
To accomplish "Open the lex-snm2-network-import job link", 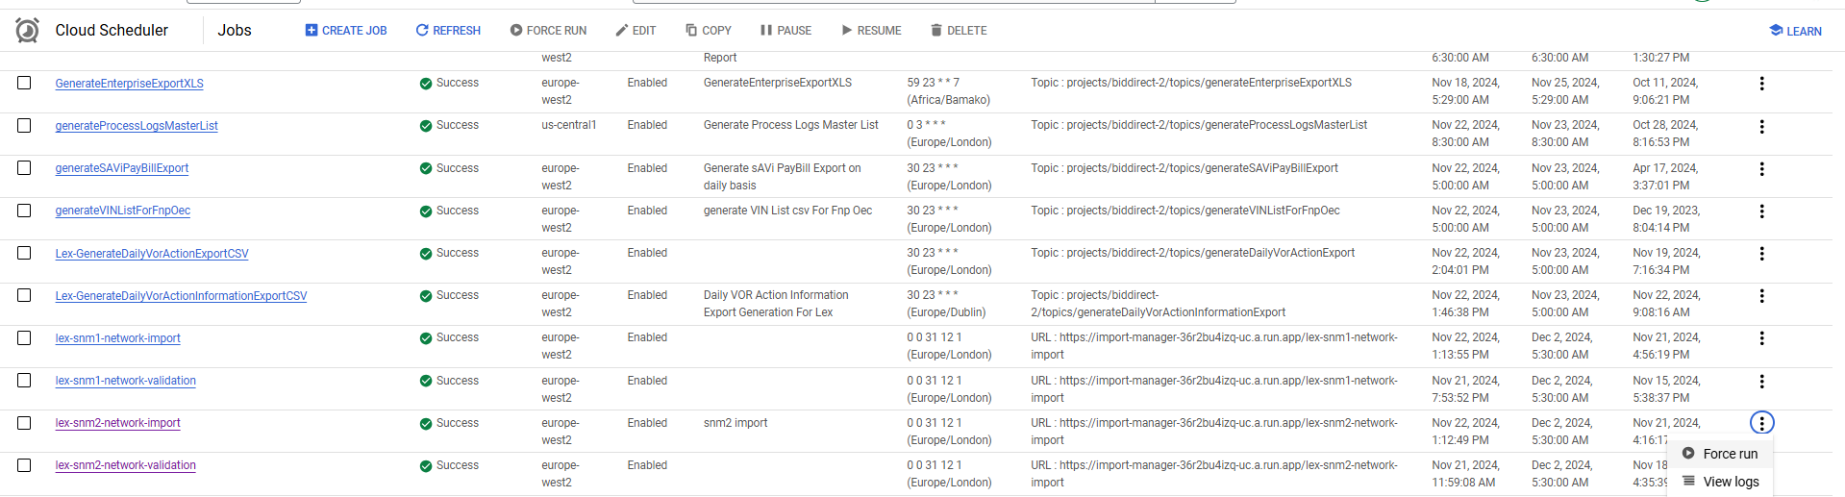I will click(117, 423).
